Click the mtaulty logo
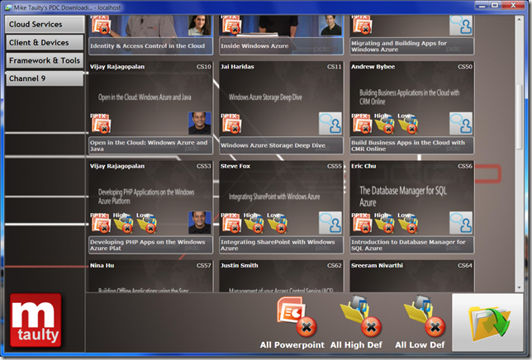Viewport: 532px width, 360px height. [36, 320]
